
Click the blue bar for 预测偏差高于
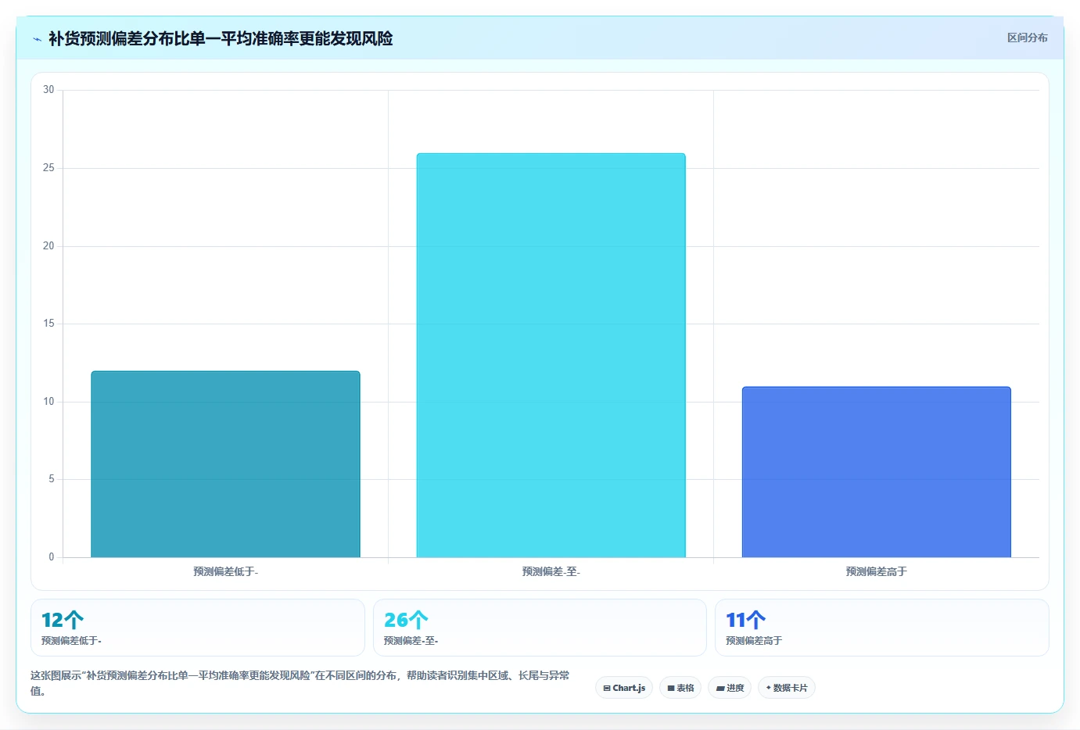(x=876, y=472)
